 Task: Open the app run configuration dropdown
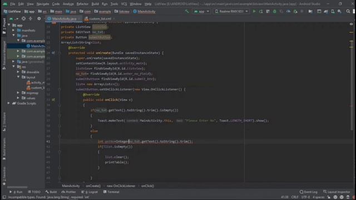click(x=201, y=11)
